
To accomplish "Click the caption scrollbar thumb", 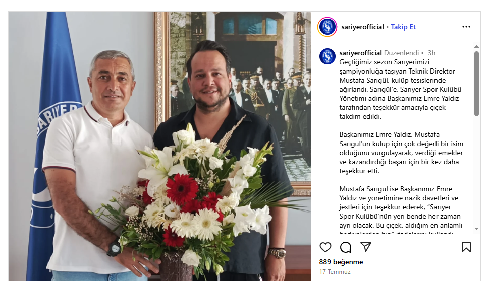I will [476, 84].
